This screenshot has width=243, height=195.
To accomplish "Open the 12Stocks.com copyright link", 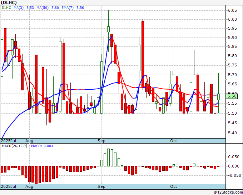I will click(x=228, y=192).
